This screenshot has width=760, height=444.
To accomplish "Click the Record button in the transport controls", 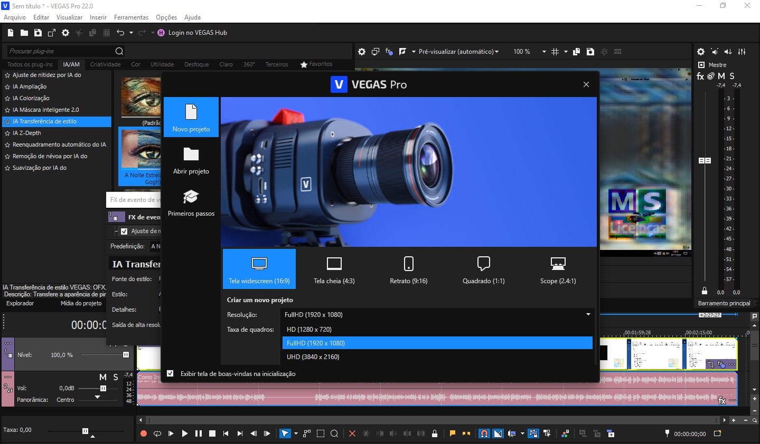I will (x=143, y=433).
